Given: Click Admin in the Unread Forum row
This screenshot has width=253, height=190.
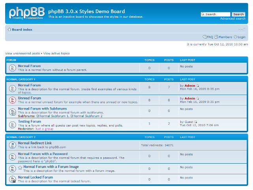Looking at the screenshot, I should pyautogui.click(x=190, y=99).
